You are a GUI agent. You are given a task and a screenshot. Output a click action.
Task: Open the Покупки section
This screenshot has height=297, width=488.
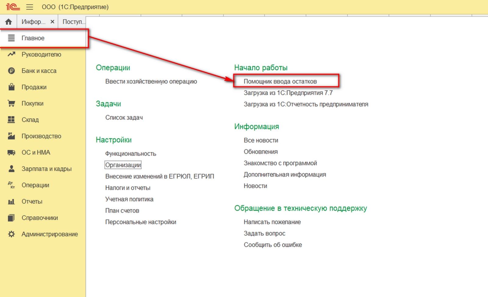[33, 104]
